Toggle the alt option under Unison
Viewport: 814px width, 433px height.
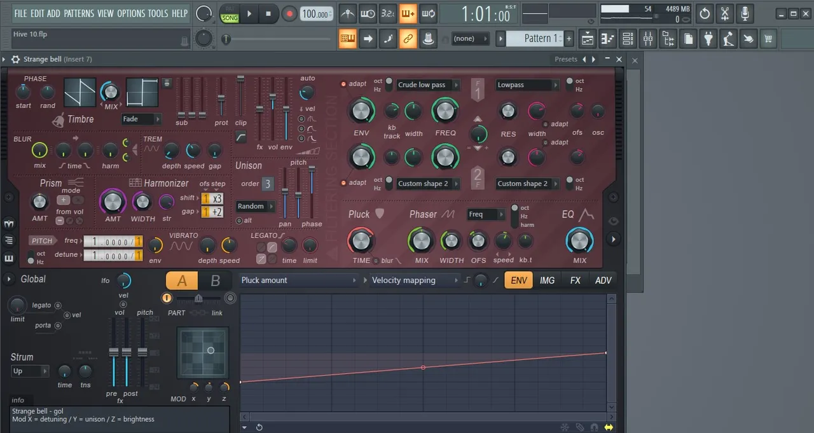(x=239, y=221)
